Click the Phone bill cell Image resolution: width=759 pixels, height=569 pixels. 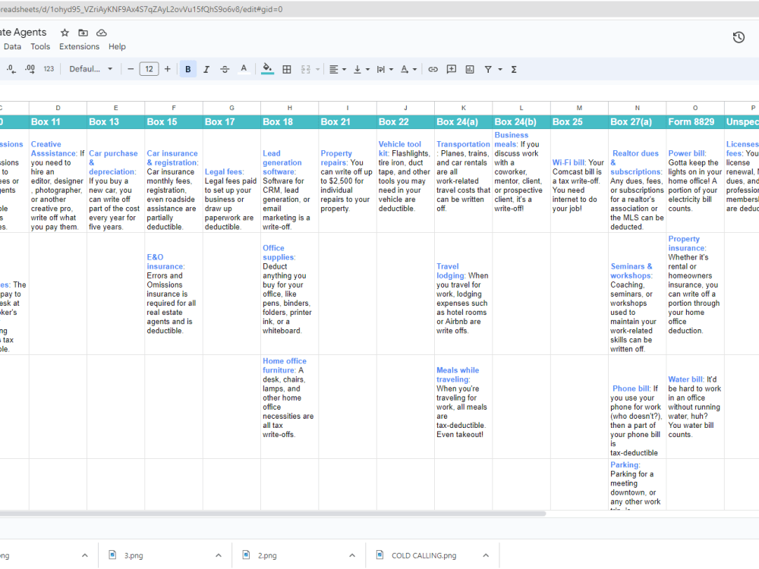[637, 407]
